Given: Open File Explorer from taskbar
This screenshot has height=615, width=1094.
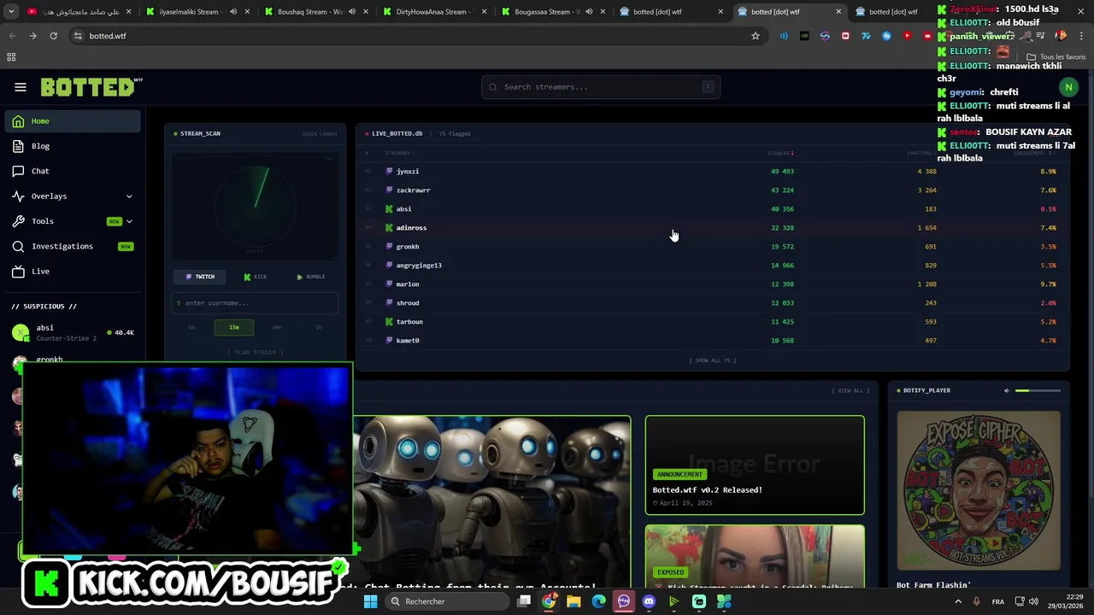Looking at the screenshot, I should [573, 601].
